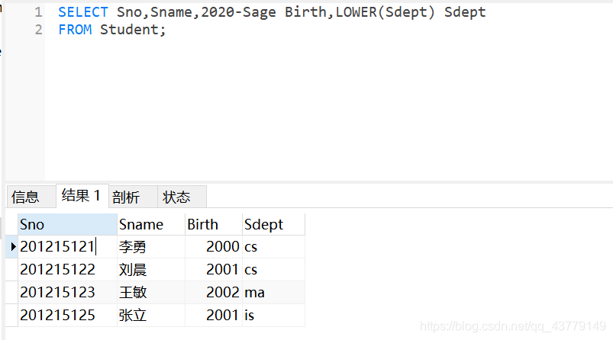613x340 pixels.
Task: Click the name cell 张立
Action: 151,315
